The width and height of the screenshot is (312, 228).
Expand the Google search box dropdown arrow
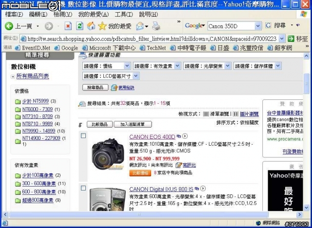[x=258, y=26]
